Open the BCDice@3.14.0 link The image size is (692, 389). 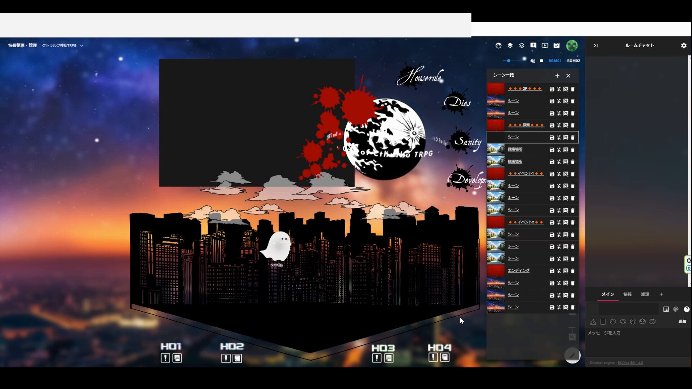pyautogui.click(x=630, y=363)
